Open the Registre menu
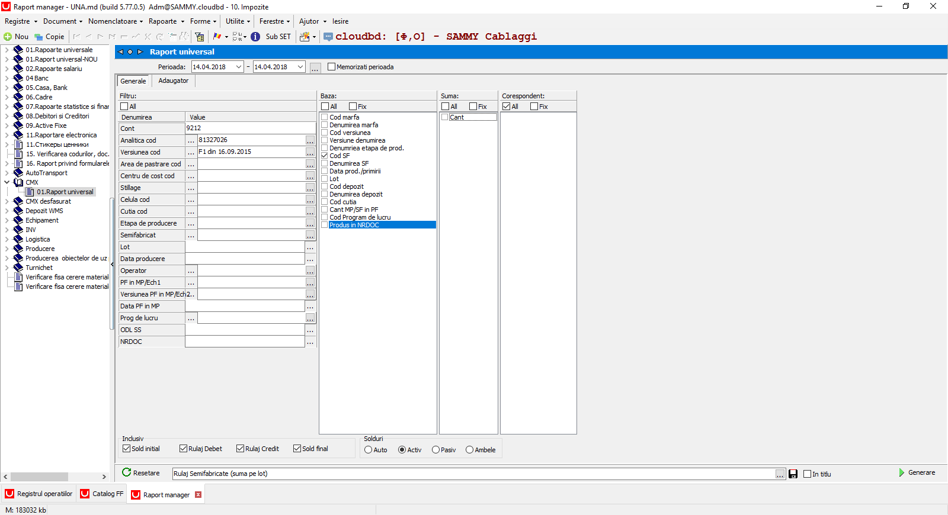This screenshot has width=948, height=515. [x=21, y=21]
